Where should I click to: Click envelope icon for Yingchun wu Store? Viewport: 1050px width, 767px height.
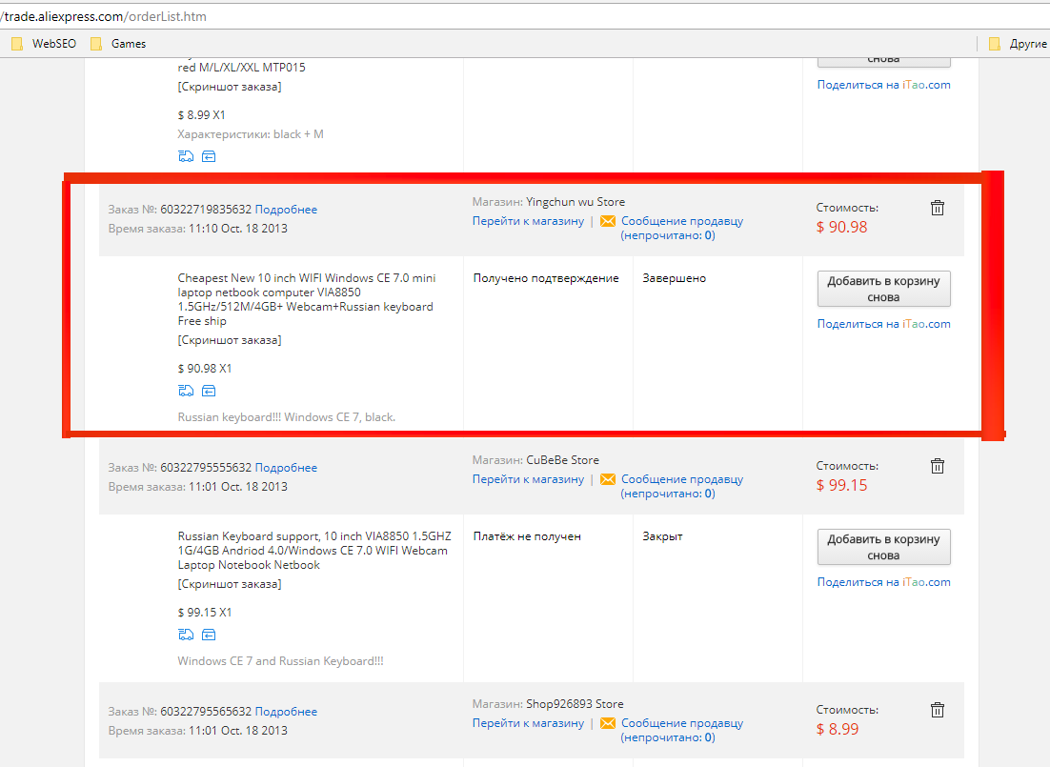click(607, 221)
